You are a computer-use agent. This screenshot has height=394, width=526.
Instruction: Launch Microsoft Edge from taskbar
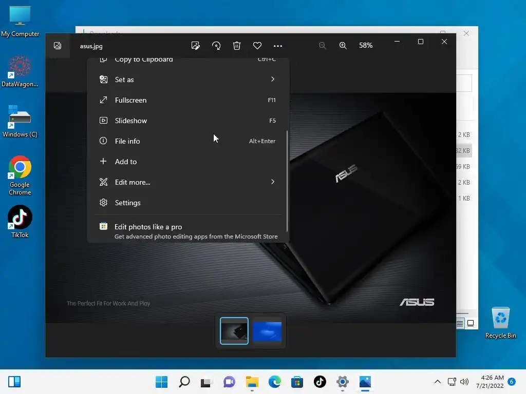point(274,382)
